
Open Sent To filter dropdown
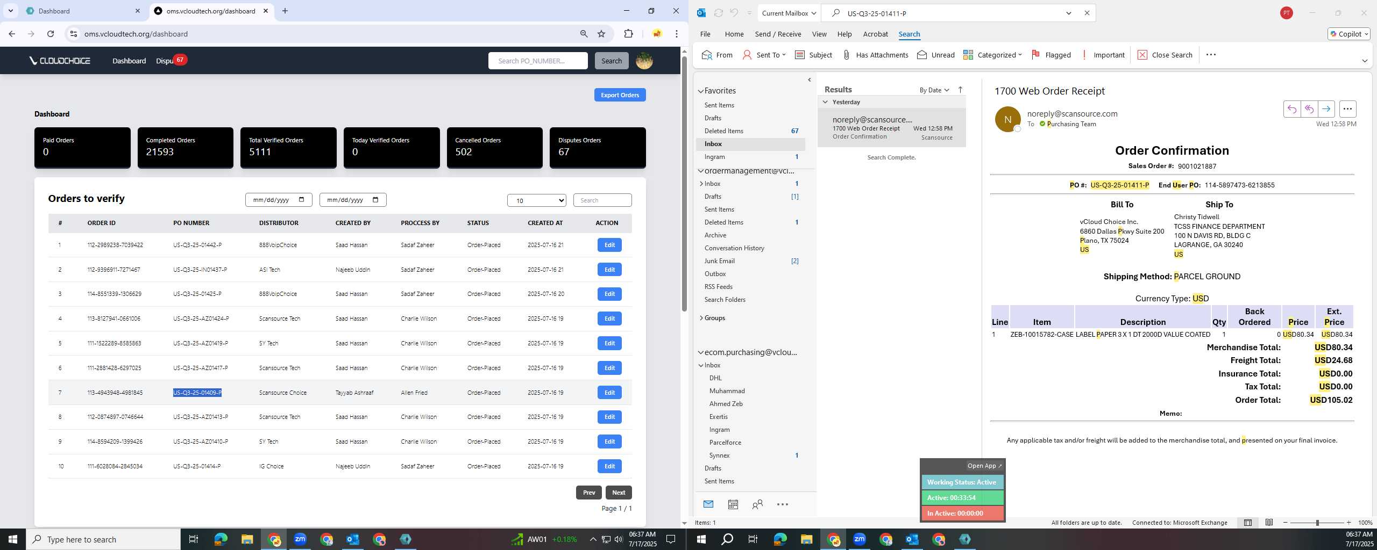[x=764, y=55]
